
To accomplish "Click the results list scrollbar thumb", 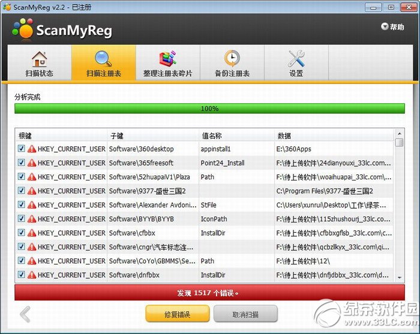I will (400, 142).
